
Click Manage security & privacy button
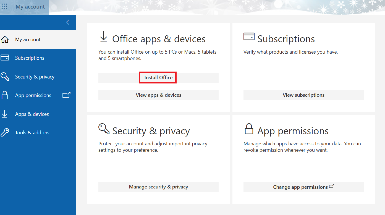point(158,187)
